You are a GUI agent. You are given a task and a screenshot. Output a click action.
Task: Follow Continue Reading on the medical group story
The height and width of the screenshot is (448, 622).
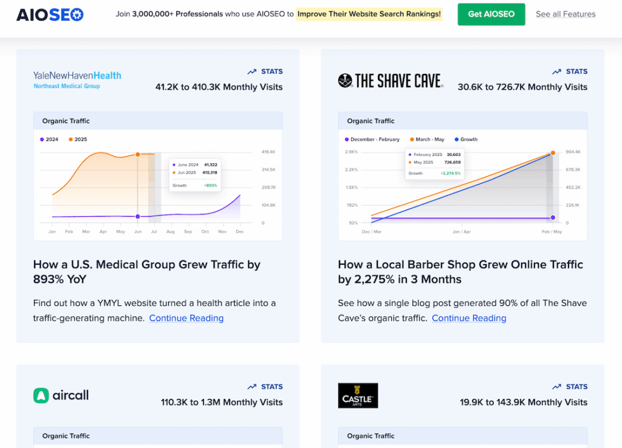pyautogui.click(x=186, y=318)
